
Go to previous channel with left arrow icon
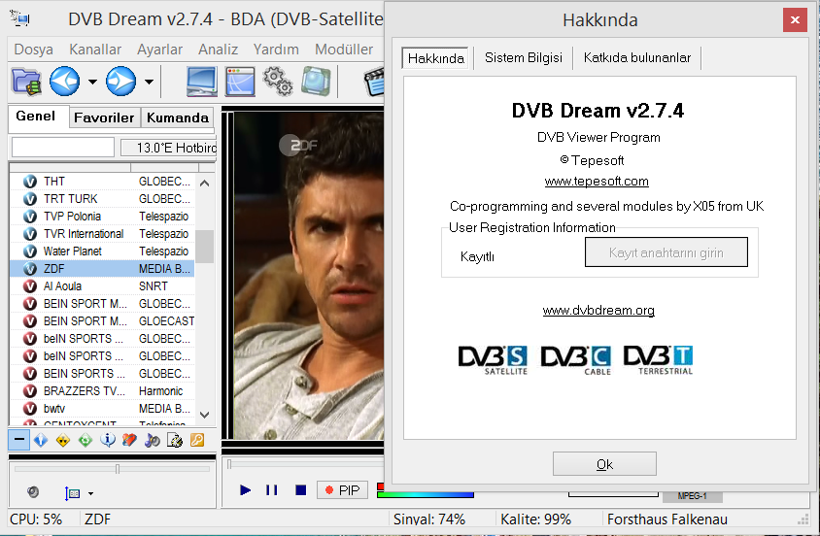coord(64,82)
